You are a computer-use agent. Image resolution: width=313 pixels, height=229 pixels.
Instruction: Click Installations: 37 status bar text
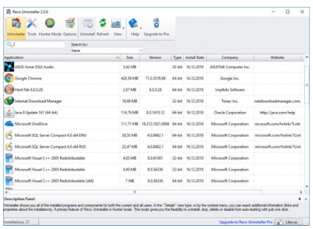pyautogui.click(x=17, y=222)
